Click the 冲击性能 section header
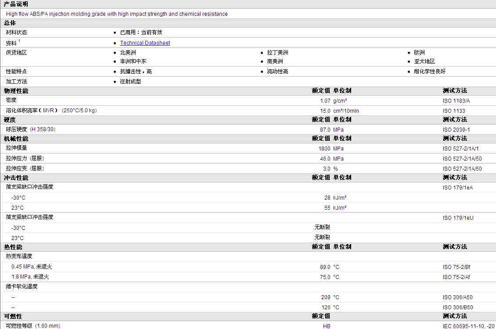The image size is (496, 329). tap(16, 178)
